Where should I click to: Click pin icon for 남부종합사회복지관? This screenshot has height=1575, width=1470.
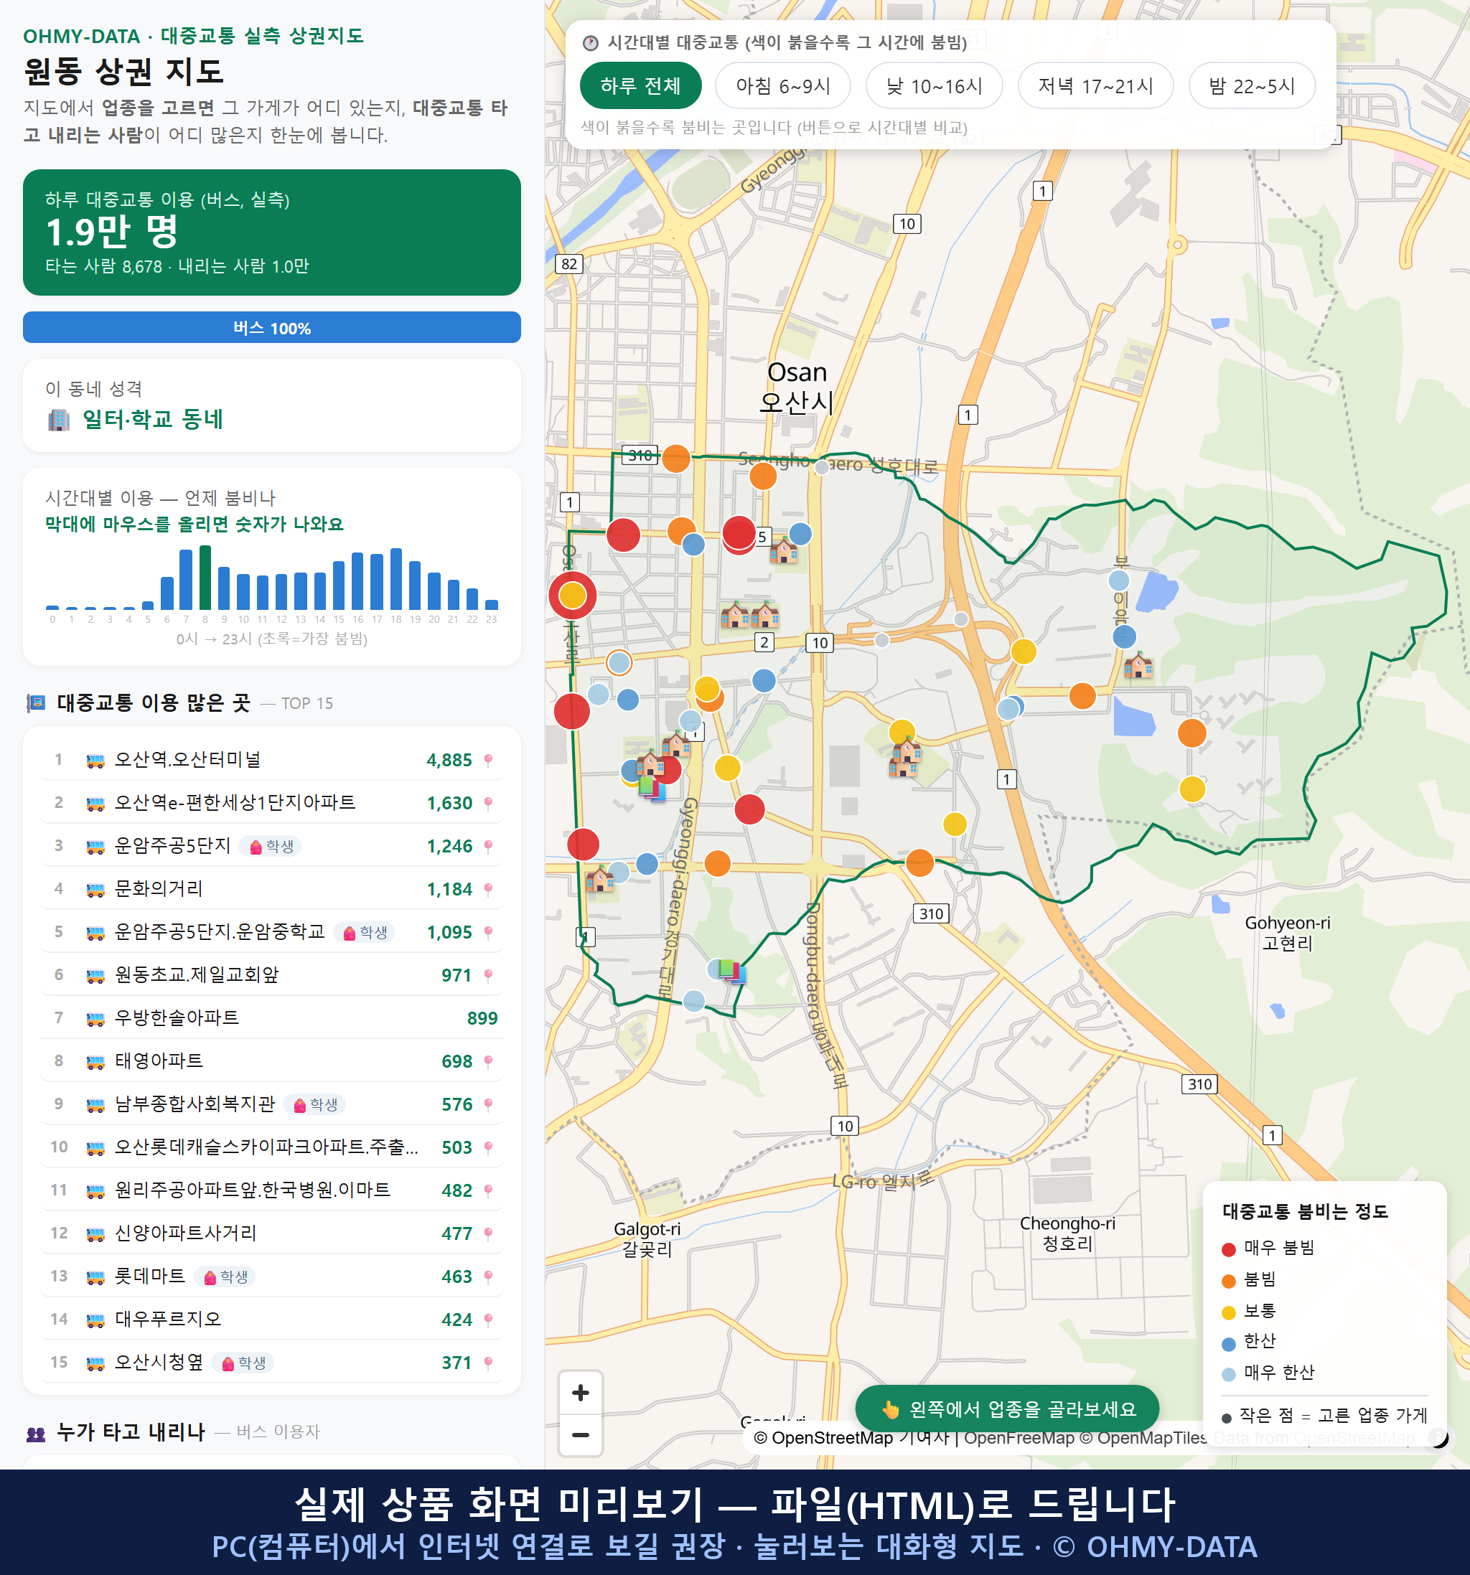(488, 1104)
